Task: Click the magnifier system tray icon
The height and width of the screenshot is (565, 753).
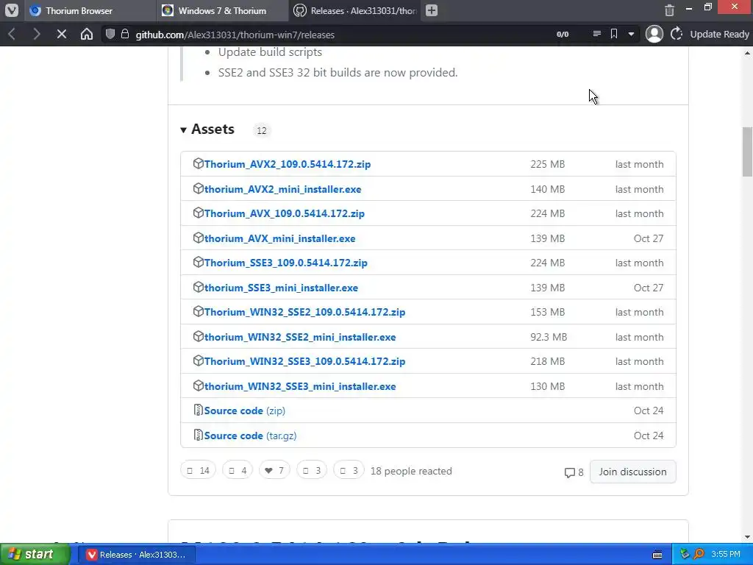Action: 699,555
